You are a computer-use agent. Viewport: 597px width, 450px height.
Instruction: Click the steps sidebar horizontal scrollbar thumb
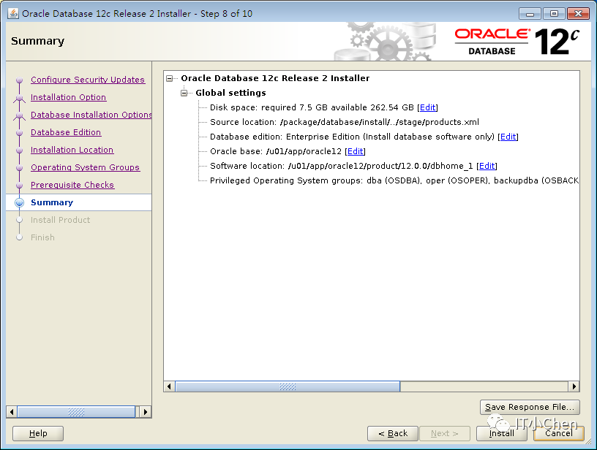pos(76,412)
